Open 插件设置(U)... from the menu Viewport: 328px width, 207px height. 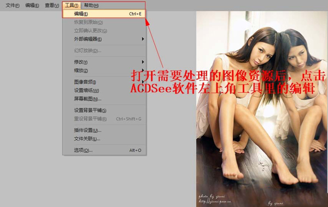point(104,131)
